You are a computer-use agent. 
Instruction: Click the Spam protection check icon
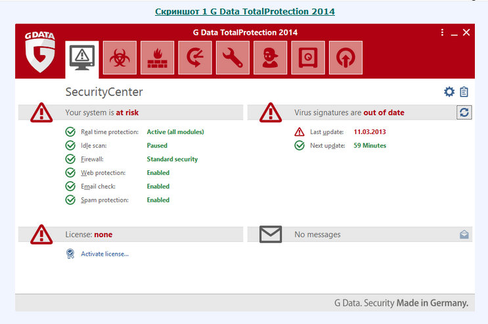(x=70, y=200)
